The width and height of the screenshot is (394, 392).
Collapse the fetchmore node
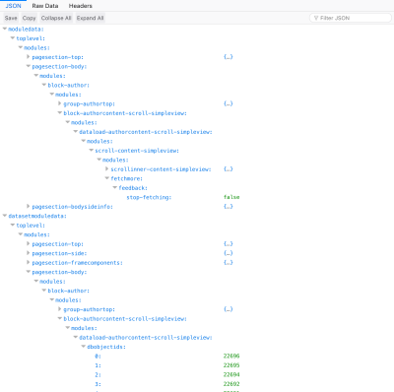107,178
